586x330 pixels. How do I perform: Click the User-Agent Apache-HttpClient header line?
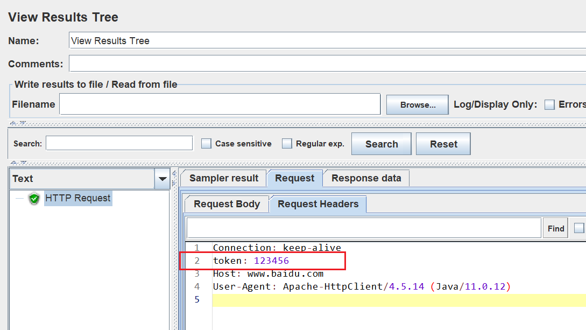362,286
